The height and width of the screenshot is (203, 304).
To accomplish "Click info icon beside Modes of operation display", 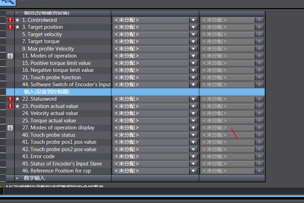I will [10, 128].
